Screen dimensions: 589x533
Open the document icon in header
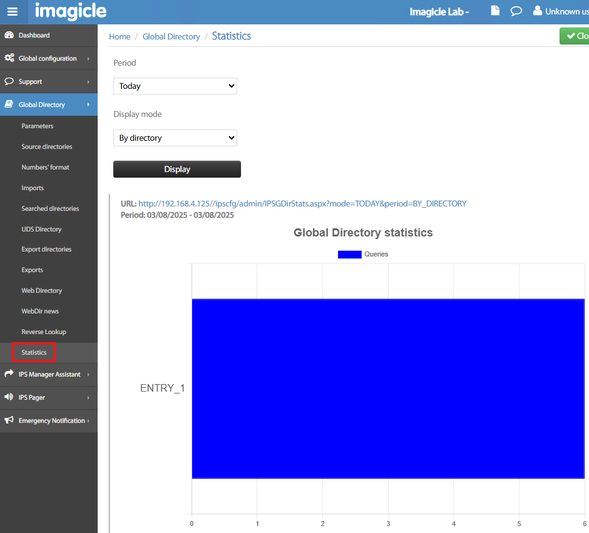[x=495, y=11]
